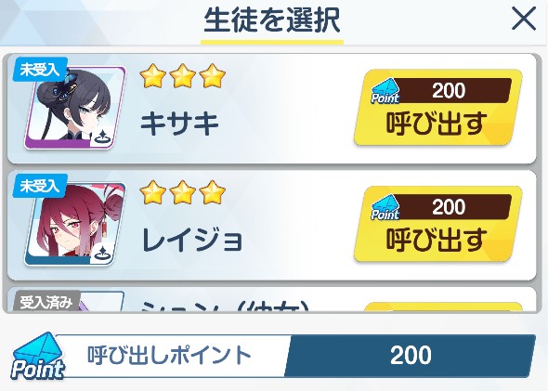
Task: Click the Point icon in Reijo's button
Action: point(385,207)
